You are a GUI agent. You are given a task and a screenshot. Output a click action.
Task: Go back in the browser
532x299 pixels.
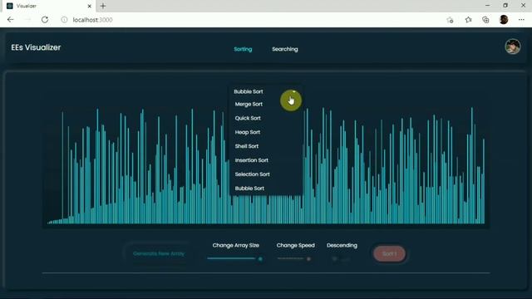[x=10, y=20]
